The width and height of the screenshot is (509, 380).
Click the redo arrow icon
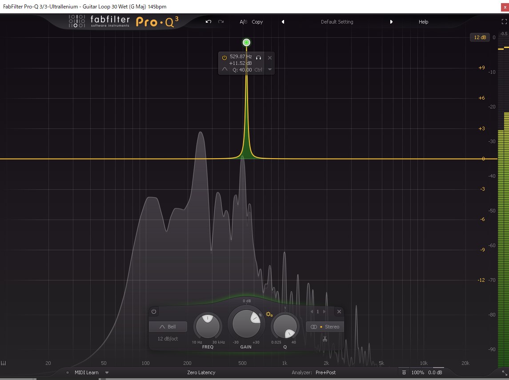pyautogui.click(x=221, y=22)
